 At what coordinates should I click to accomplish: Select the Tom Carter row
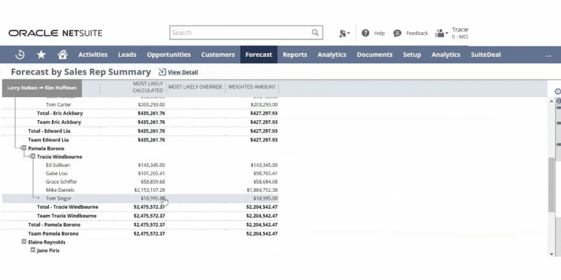(x=140, y=105)
